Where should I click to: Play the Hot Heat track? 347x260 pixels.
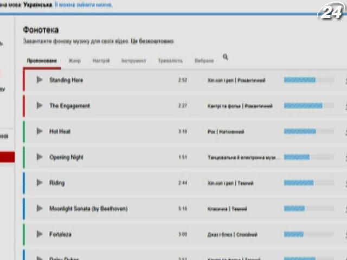40,131
